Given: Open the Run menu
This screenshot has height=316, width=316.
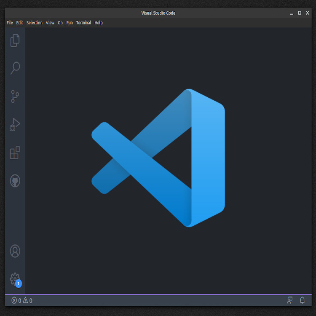Looking at the screenshot, I should [70, 23].
